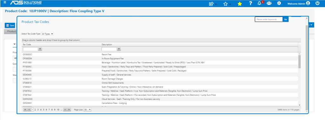Open the Page size 50 dropdown
The height and width of the screenshot is (120, 325).
coord(87,110)
